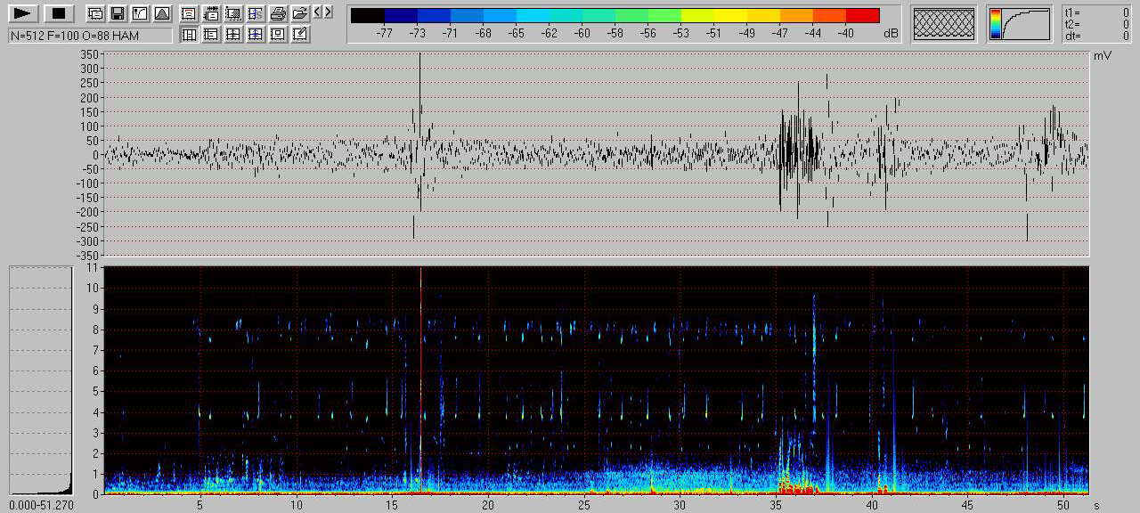Screen dimensions: 1140x513
Task: Click the bell-curve window function icon
Action: tap(161, 13)
